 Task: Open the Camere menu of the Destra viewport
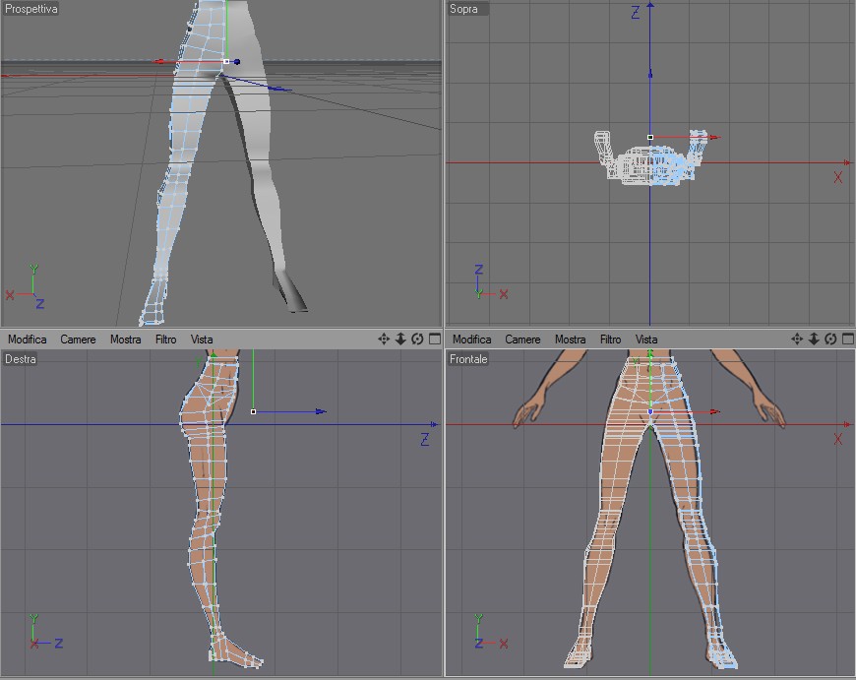79,340
